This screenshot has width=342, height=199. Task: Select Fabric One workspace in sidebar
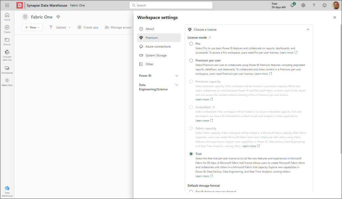click(7, 82)
